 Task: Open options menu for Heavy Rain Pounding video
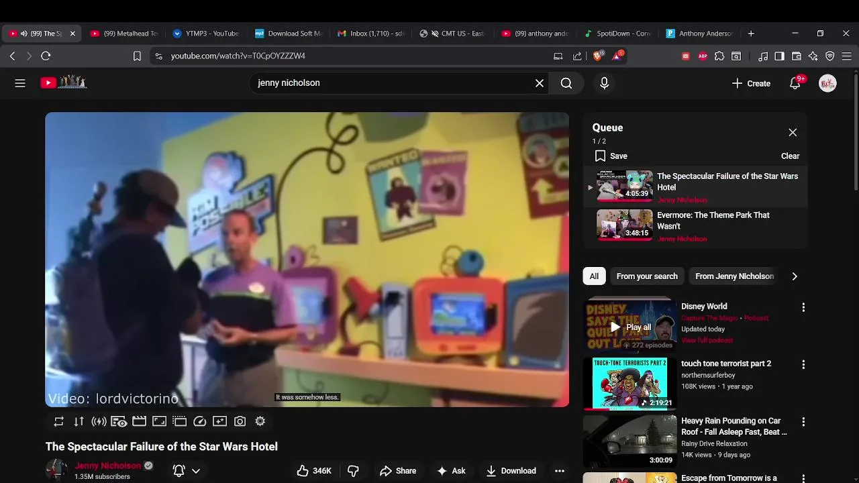click(x=803, y=422)
